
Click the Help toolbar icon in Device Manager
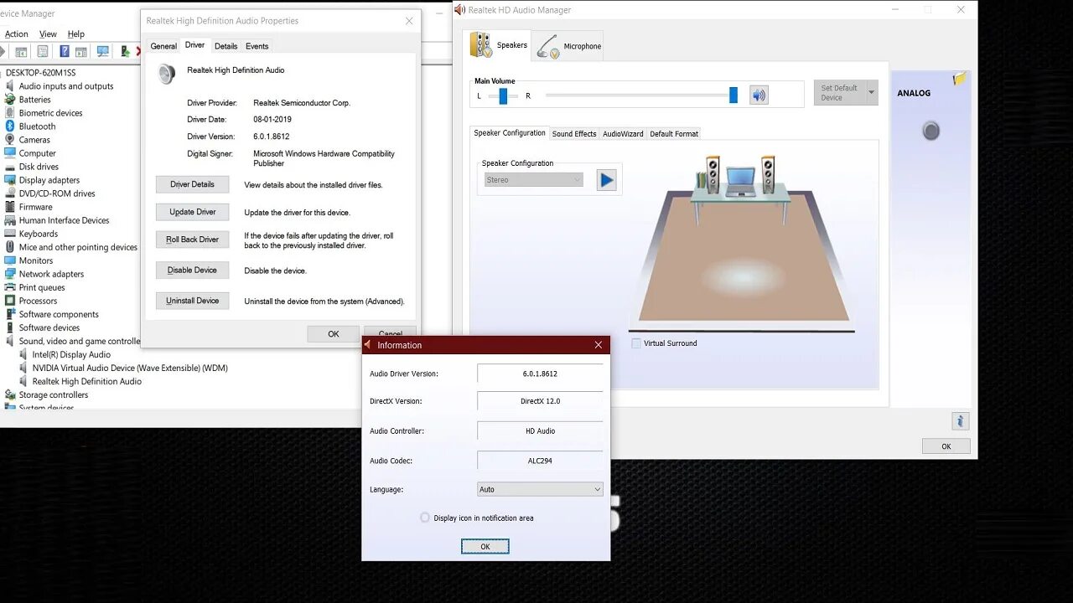coord(65,52)
